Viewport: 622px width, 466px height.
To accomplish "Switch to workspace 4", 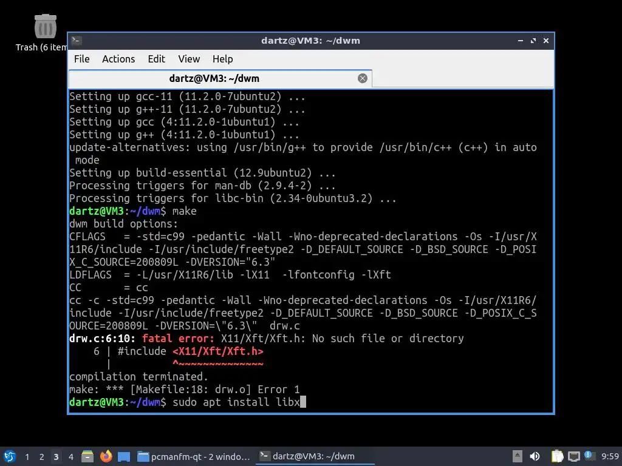I will pos(70,457).
